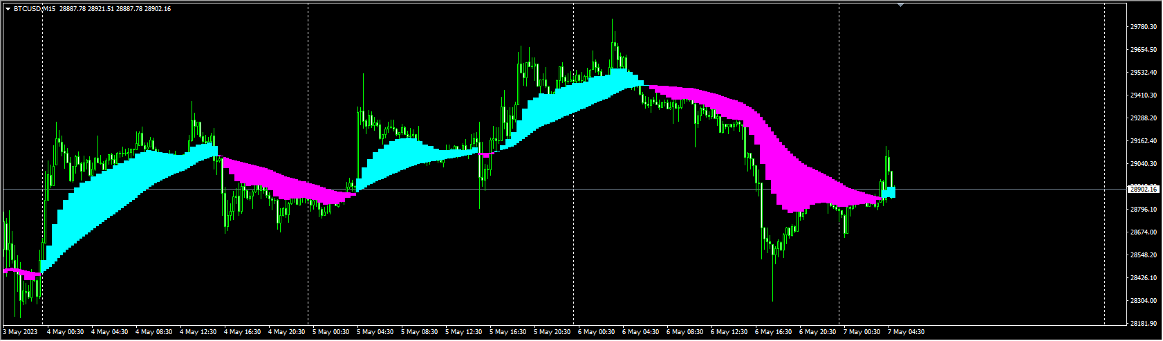Click the 4 May 20:30 time label

coord(287,332)
